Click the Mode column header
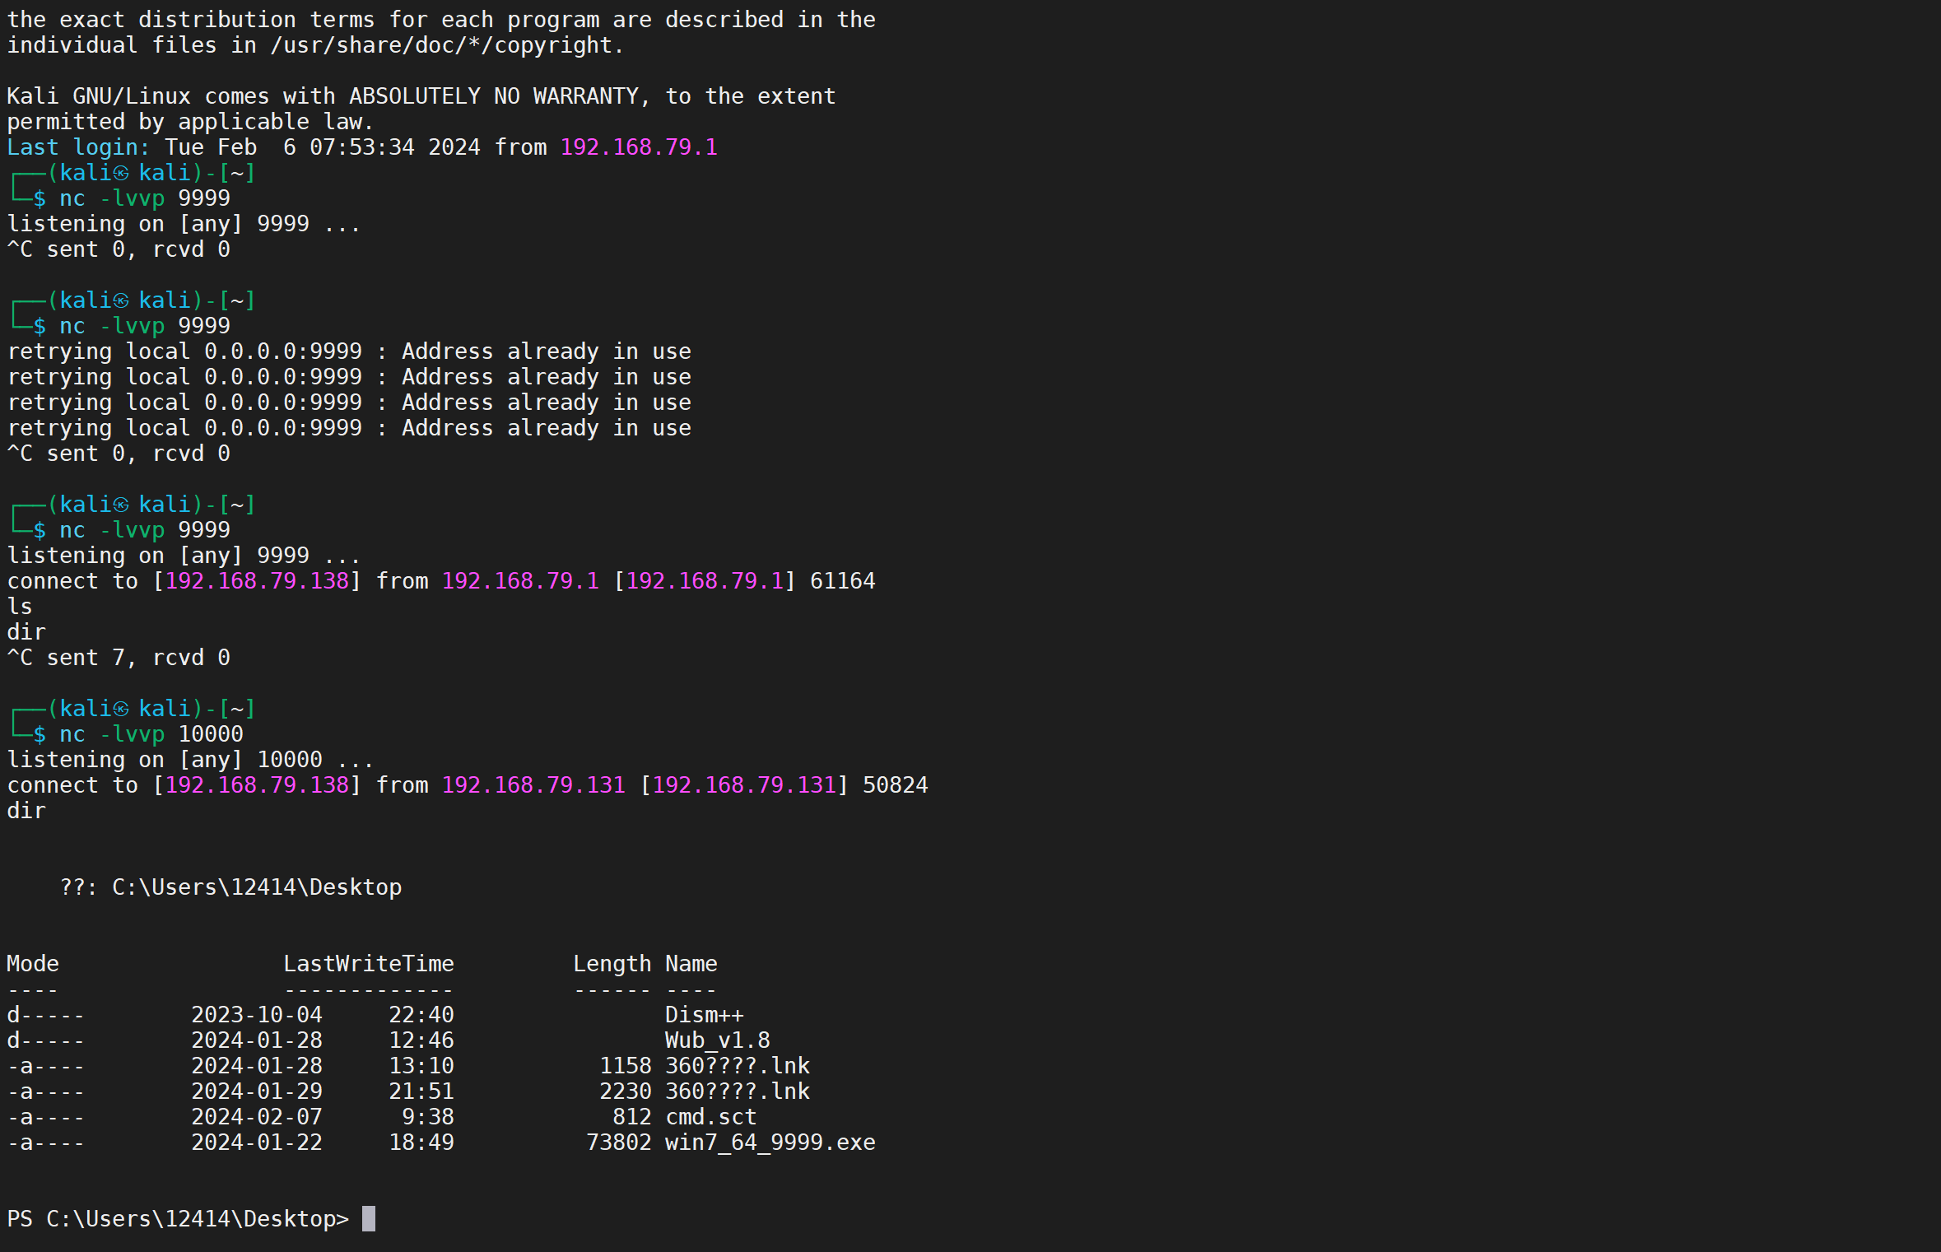 tap(33, 964)
